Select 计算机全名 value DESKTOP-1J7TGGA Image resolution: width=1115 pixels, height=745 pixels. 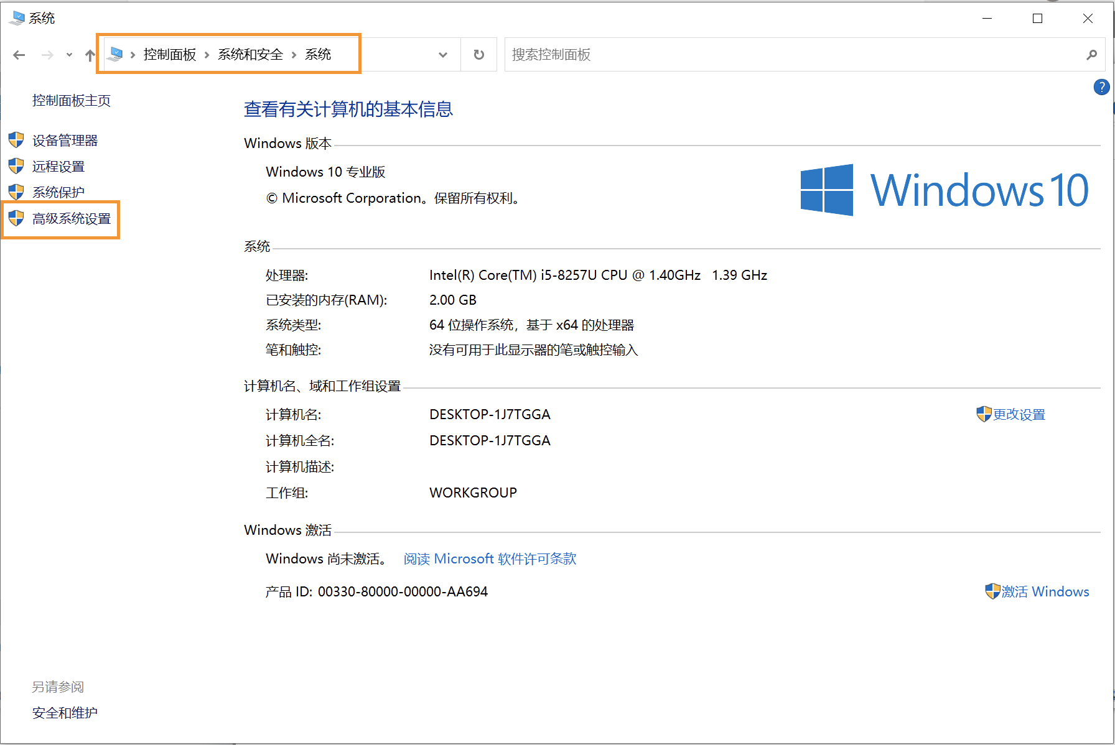(490, 441)
